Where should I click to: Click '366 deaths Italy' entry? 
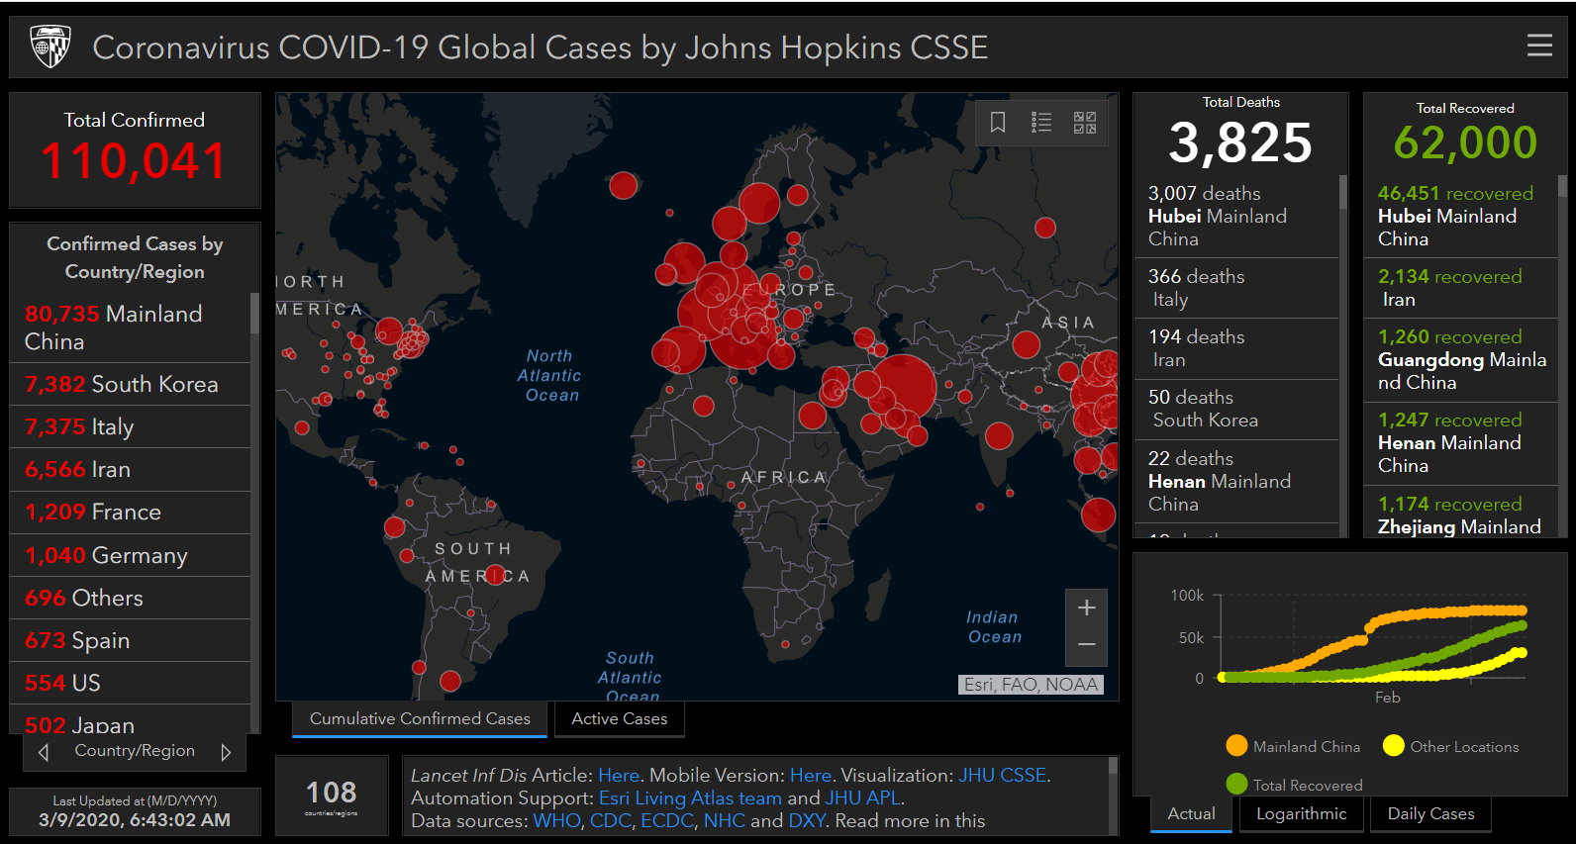1236,288
